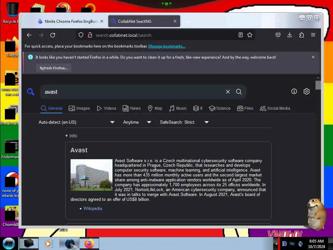Switch to Videos search category
333x250 pixels.
[106, 108]
